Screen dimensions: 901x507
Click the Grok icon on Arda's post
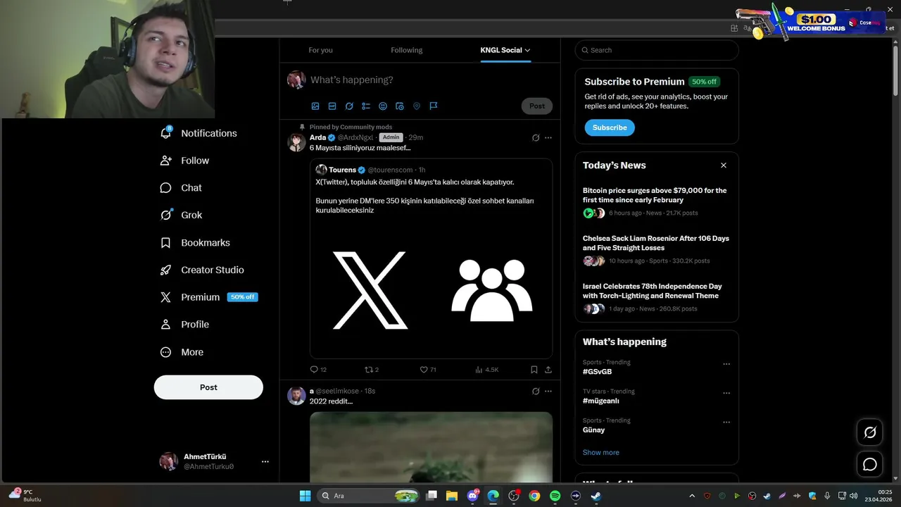[536, 138]
